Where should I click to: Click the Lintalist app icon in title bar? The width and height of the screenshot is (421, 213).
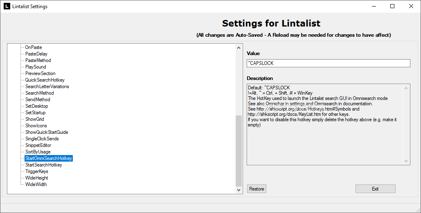(7, 6)
